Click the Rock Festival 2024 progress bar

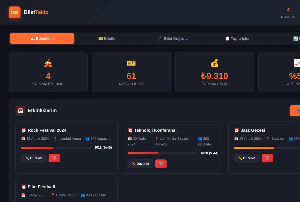tap(56, 148)
